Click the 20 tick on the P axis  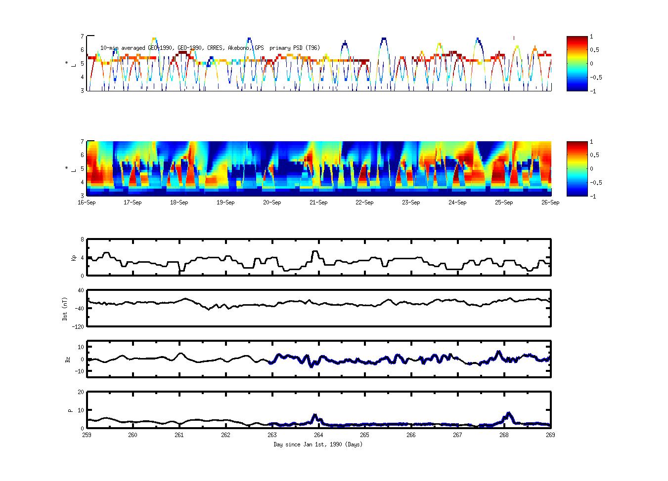point(80,392)
